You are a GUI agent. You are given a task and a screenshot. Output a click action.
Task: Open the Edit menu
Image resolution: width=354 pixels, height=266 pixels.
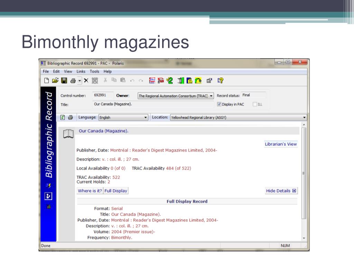[x=56, y=71]
